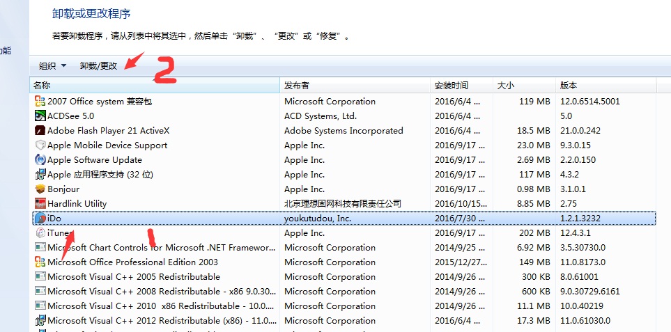Click the 202 MB size value
Screen dimensions: 671x332
pyautogui.click(x=533, y=233)
